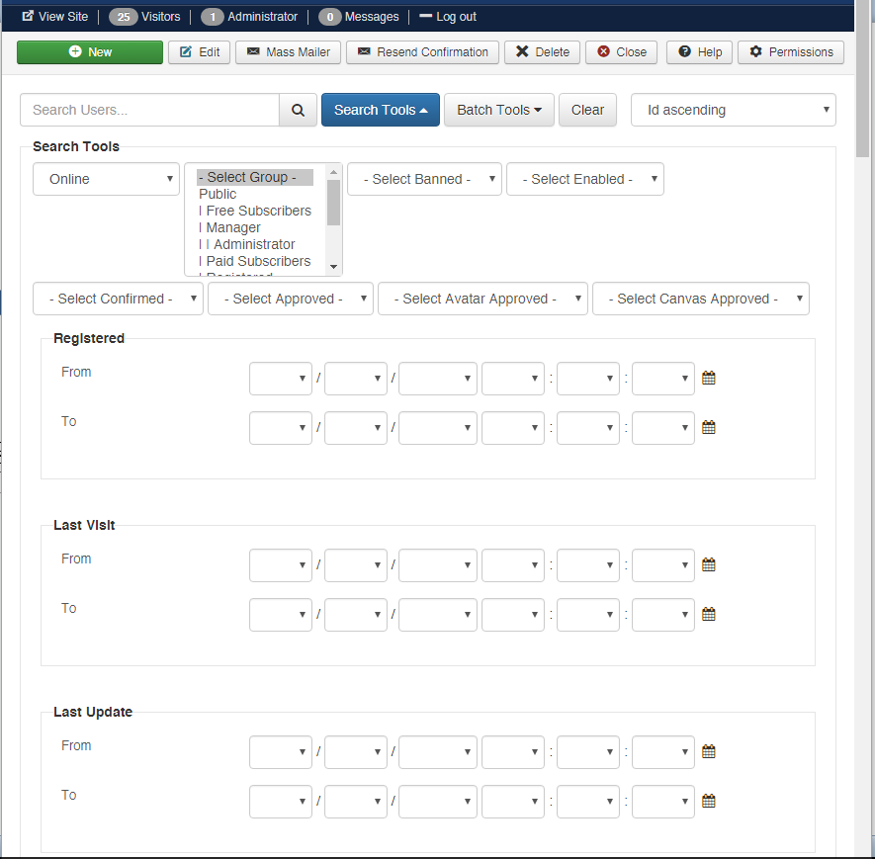Open the Select Canvas Approved dropdown
The image size is (875, 859).
coord(701,299)
